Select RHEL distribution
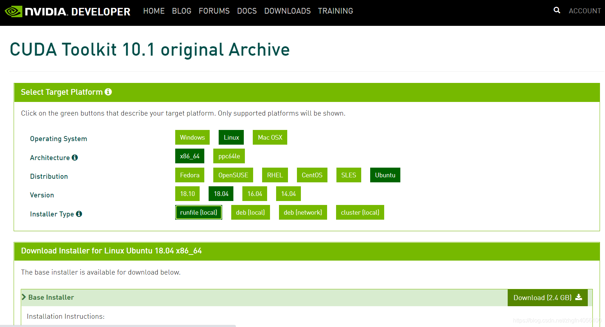This screenshot has height=327, width=605. pos(275,175)
